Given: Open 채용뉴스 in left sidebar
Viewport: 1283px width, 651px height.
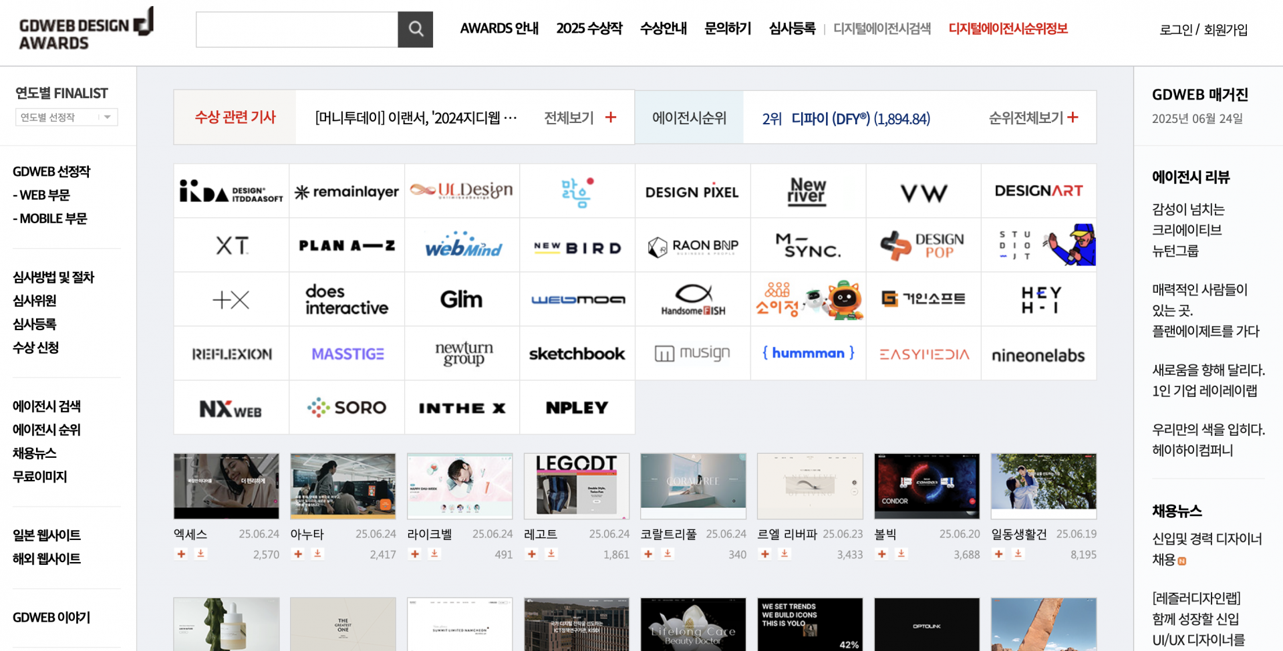Looking at the screenshot, I should tap(35, 453).
